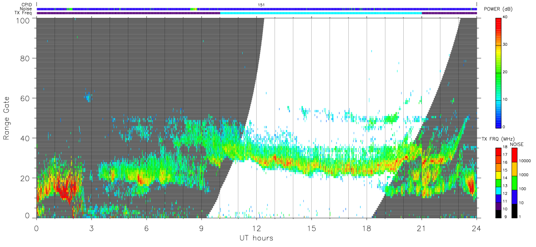The height and width of the screenshot is (247, 536).
Task: Click the TX FRQ (MHz) color legend
Action: 498,183
